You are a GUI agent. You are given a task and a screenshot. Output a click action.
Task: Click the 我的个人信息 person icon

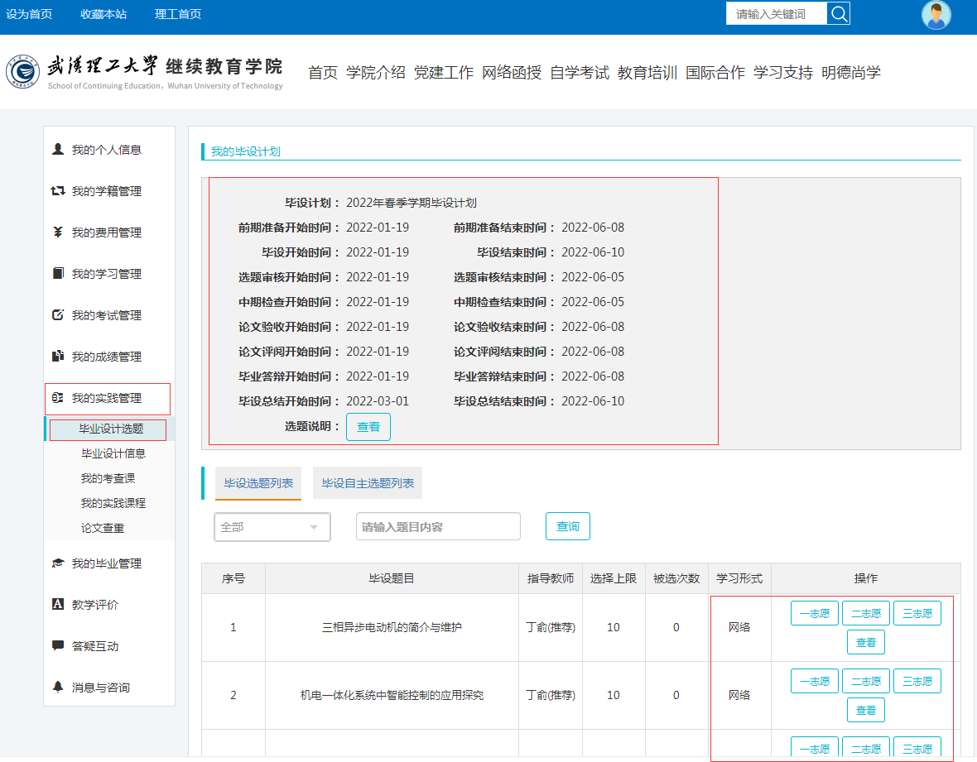pos(58,150)
